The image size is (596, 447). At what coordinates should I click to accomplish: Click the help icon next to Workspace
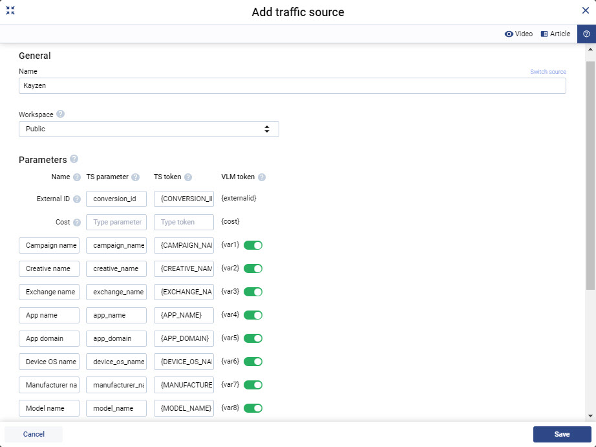coord(60,114)
